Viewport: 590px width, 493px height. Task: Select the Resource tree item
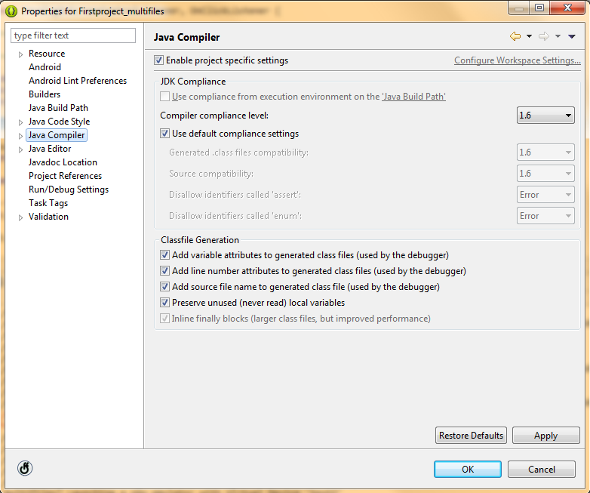click(47, 54)
